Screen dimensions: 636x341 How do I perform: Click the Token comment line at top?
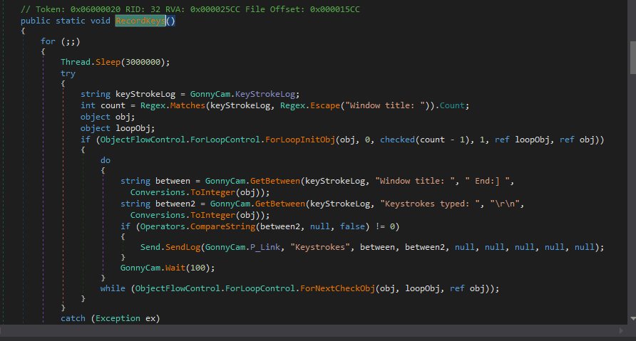tap(190, 9)
